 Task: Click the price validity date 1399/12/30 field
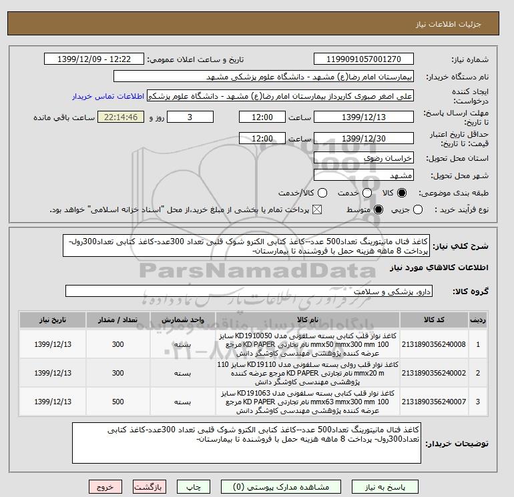click(364, 138)
